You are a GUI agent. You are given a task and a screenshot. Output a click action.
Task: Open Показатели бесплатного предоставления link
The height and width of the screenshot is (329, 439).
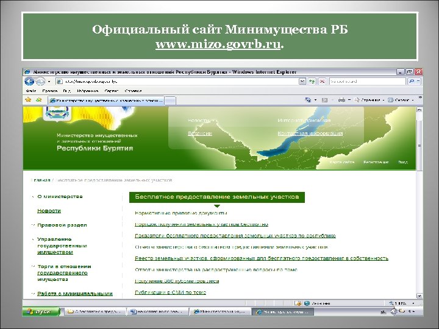click(235, 236)
